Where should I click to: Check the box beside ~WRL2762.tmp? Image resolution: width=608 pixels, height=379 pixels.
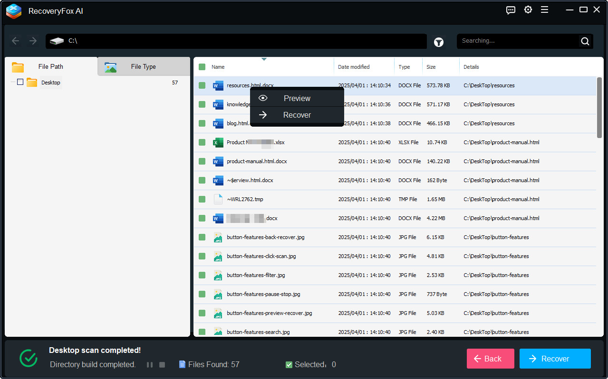tap(202, 199)
